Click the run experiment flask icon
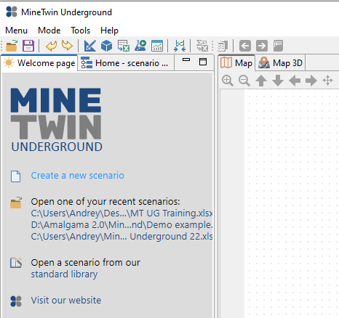This screenshot has height=318, width=339. pyautogui.click(x=140, y=46)
